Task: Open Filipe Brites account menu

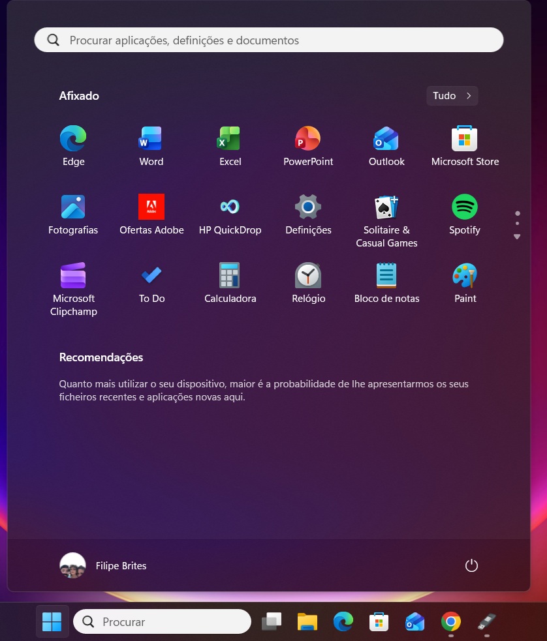Action: (x=103, y=566)
